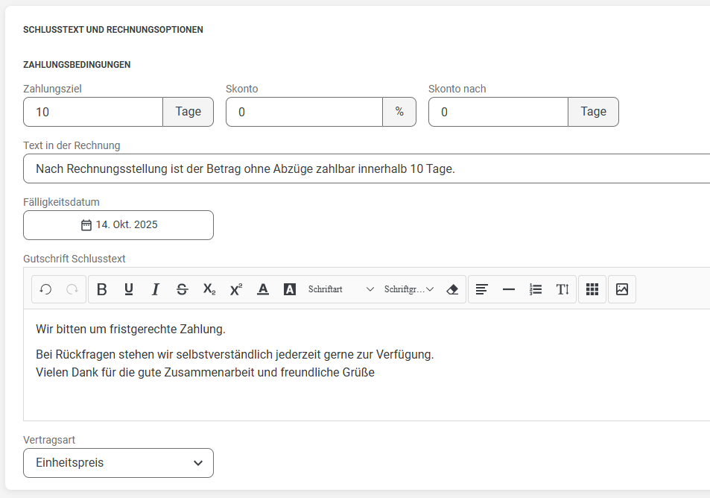Toggle underline formatting
710x498 pixels.
tap(129, 289)
